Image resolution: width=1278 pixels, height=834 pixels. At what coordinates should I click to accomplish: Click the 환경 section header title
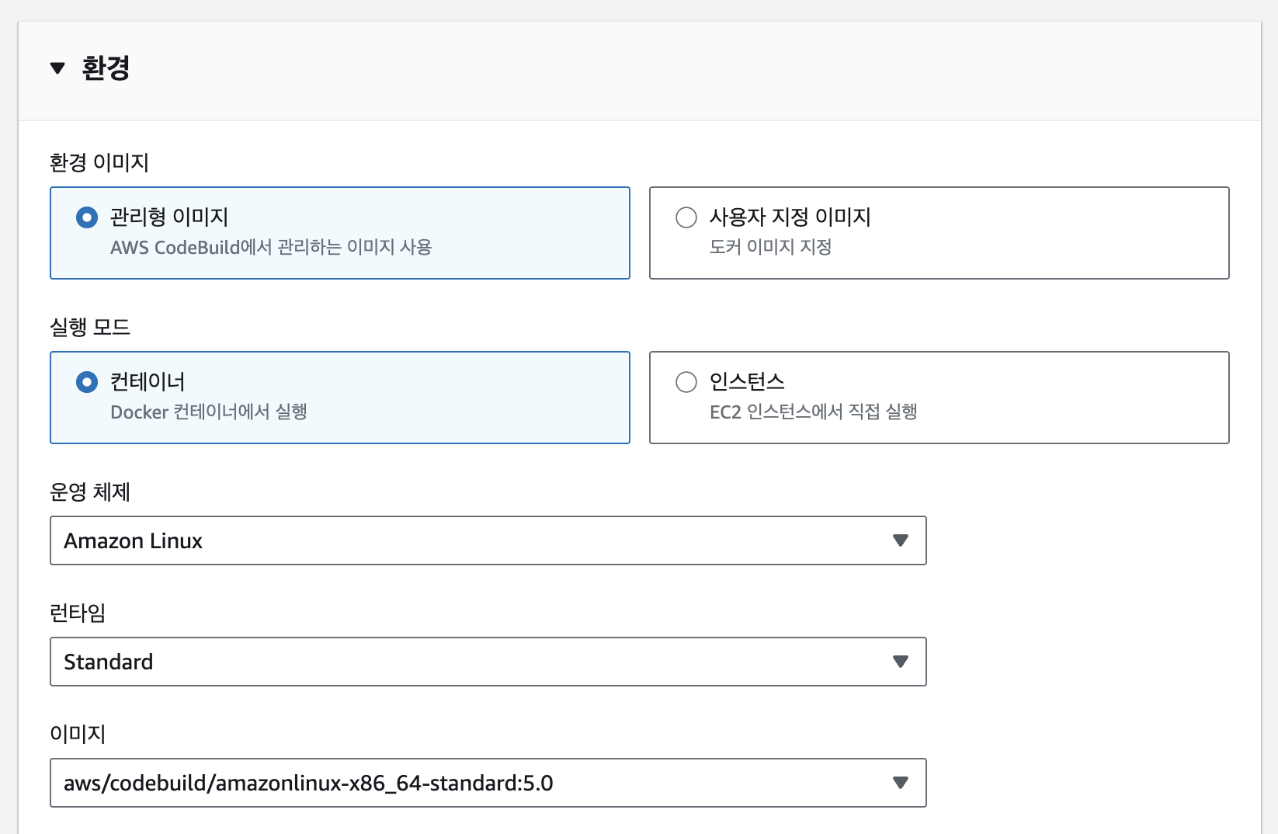[x=106, y=68]
